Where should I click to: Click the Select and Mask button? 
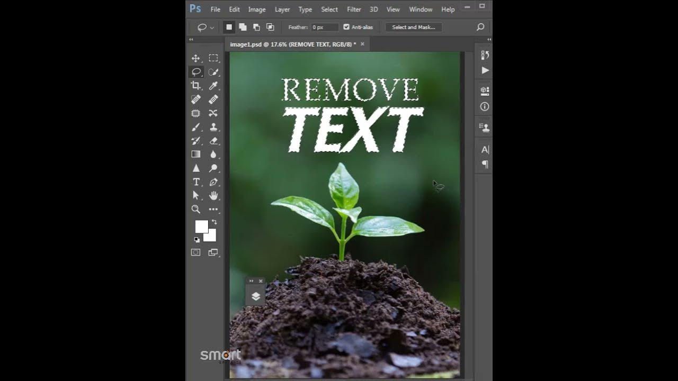point(414,27)
